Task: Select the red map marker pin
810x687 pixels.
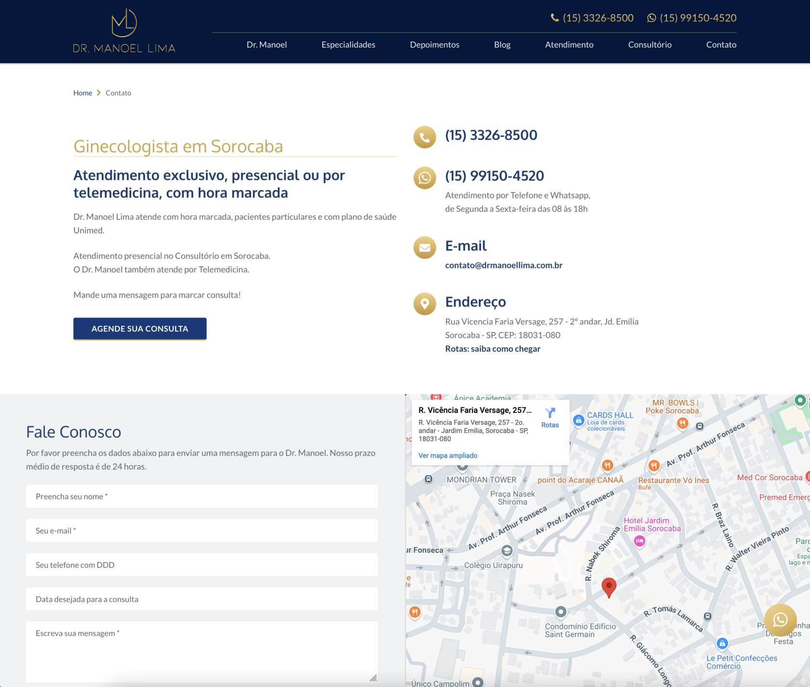Action: (x=609, y=587)
